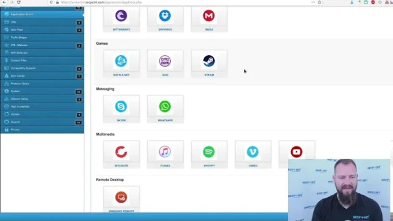Select the Mega application tile
Viewport: 393px width, 221px height.
pyautogui.click(x=209, y=19)
